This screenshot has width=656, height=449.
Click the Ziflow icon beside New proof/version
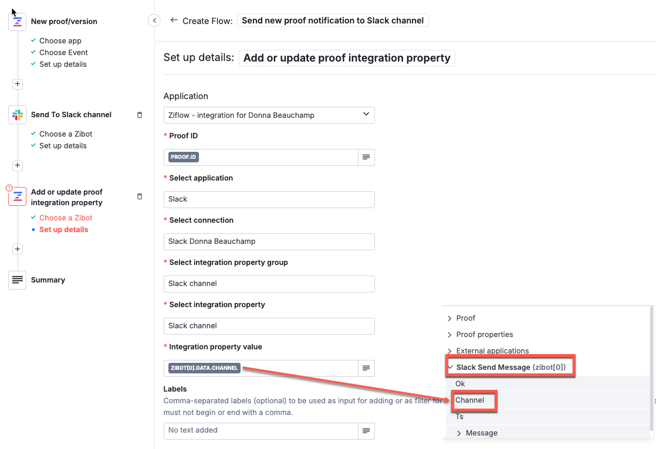coord(17,21)
